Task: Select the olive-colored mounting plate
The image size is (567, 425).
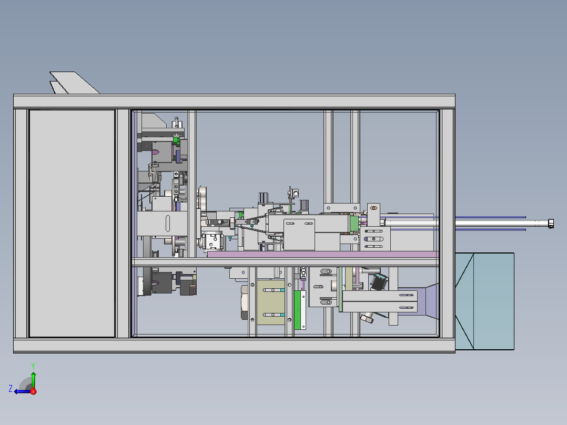Action: coord(271,302)
